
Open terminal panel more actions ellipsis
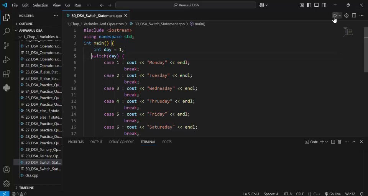(x=347, y=142)
